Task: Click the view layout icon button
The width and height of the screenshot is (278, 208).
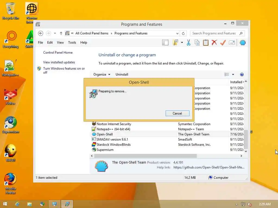Action: pos(227,74)
